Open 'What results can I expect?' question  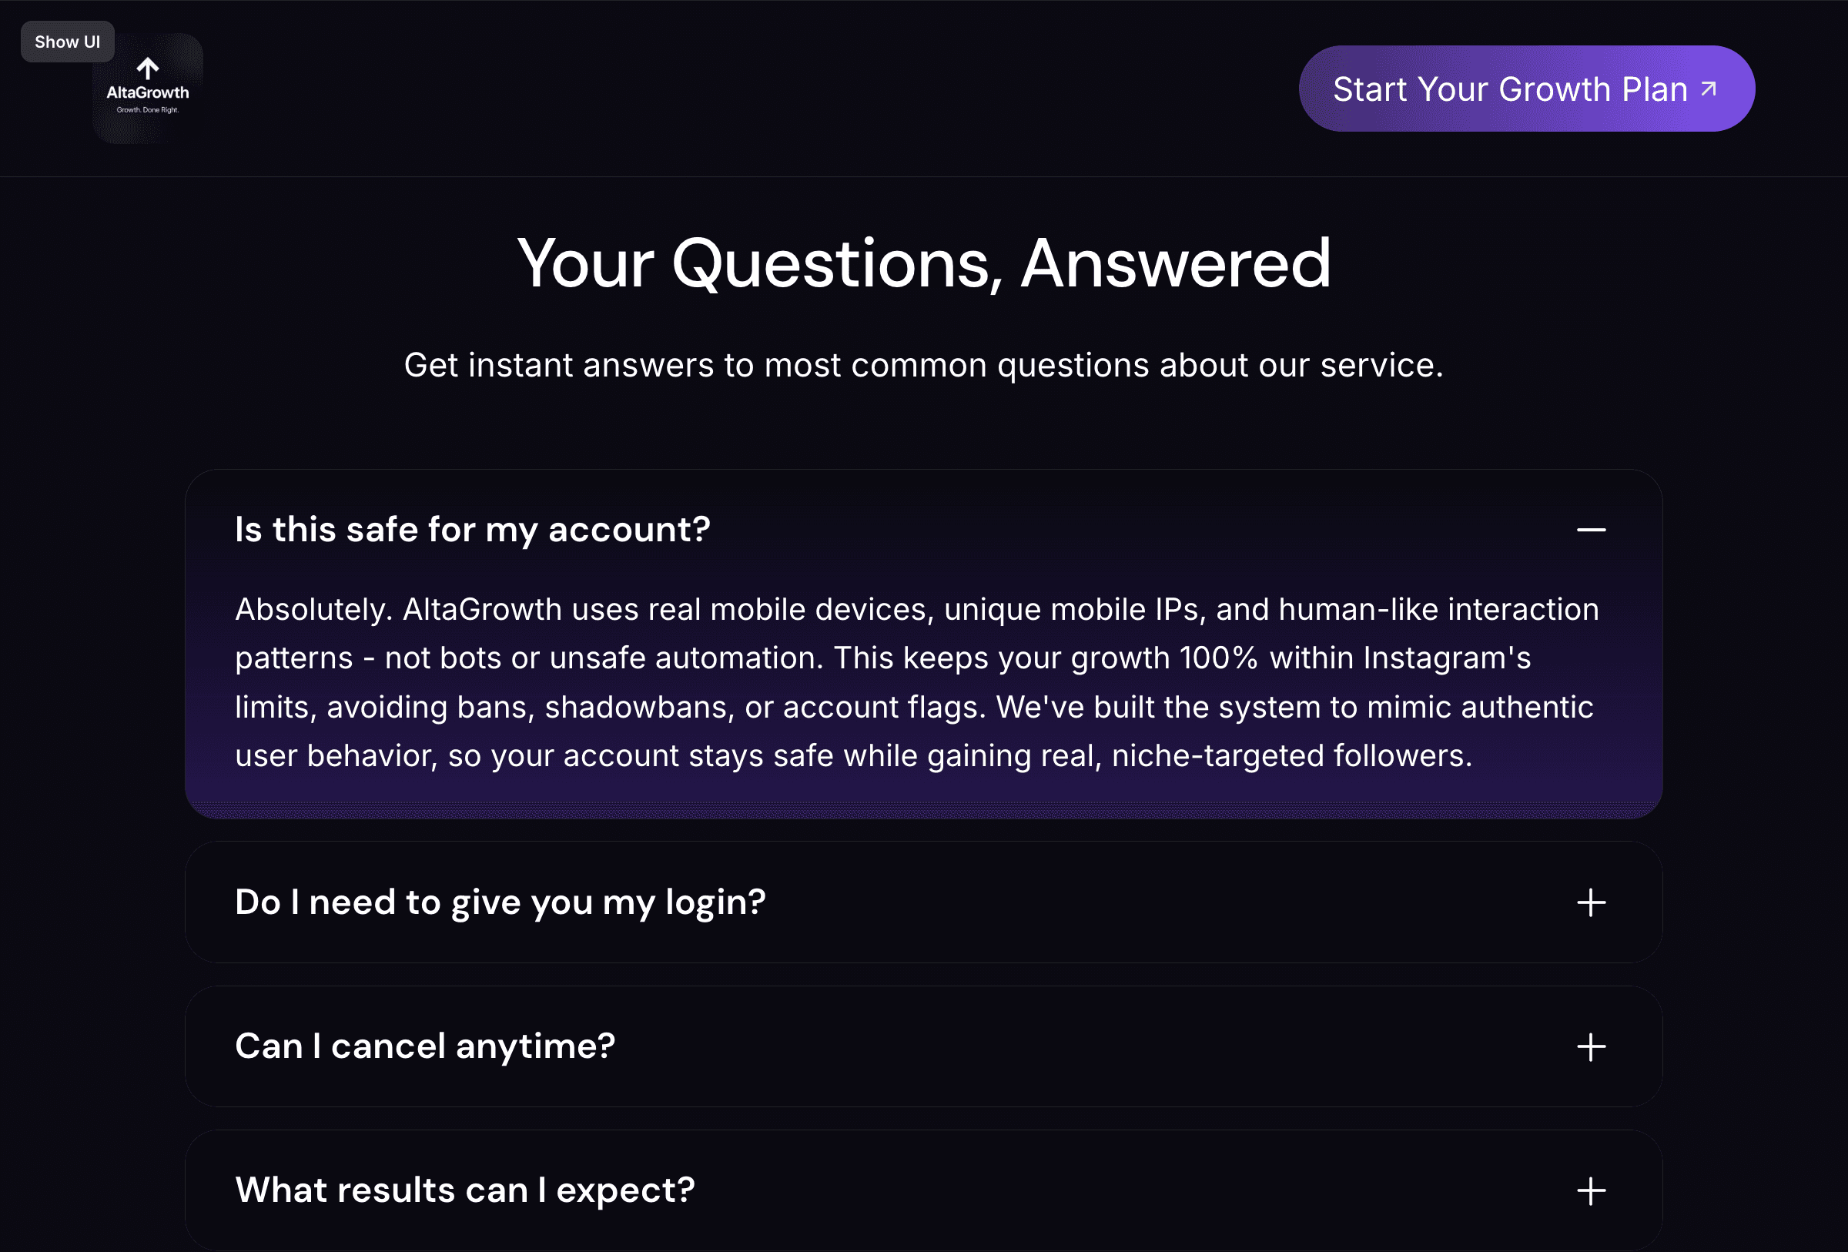coord(464,1190)
